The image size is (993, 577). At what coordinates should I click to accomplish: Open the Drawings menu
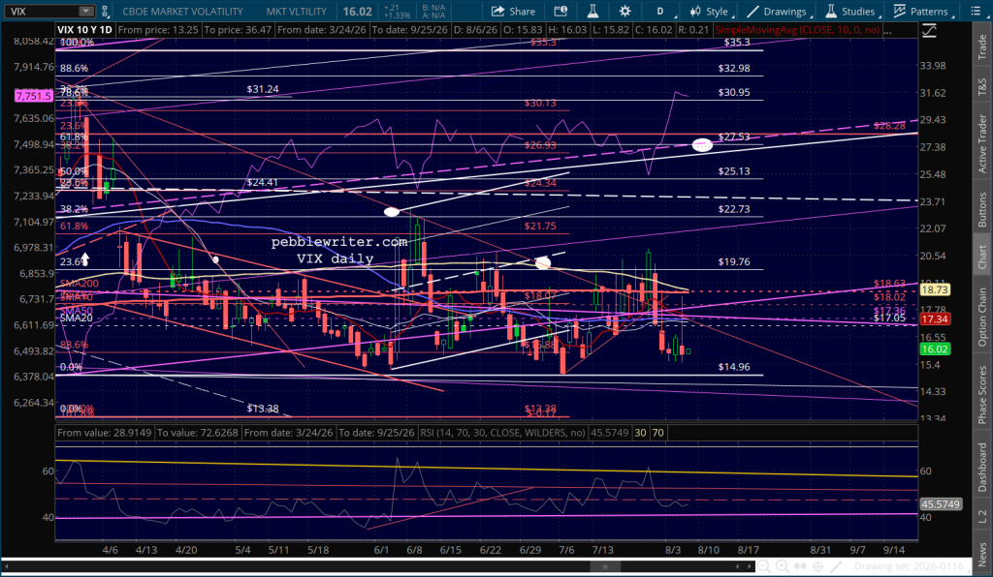click(x=778, y=12)
